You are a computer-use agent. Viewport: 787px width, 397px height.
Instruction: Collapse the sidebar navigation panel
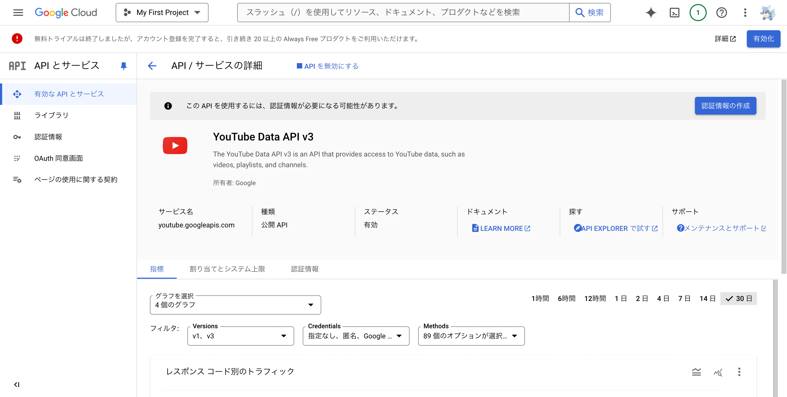point(17,384)
